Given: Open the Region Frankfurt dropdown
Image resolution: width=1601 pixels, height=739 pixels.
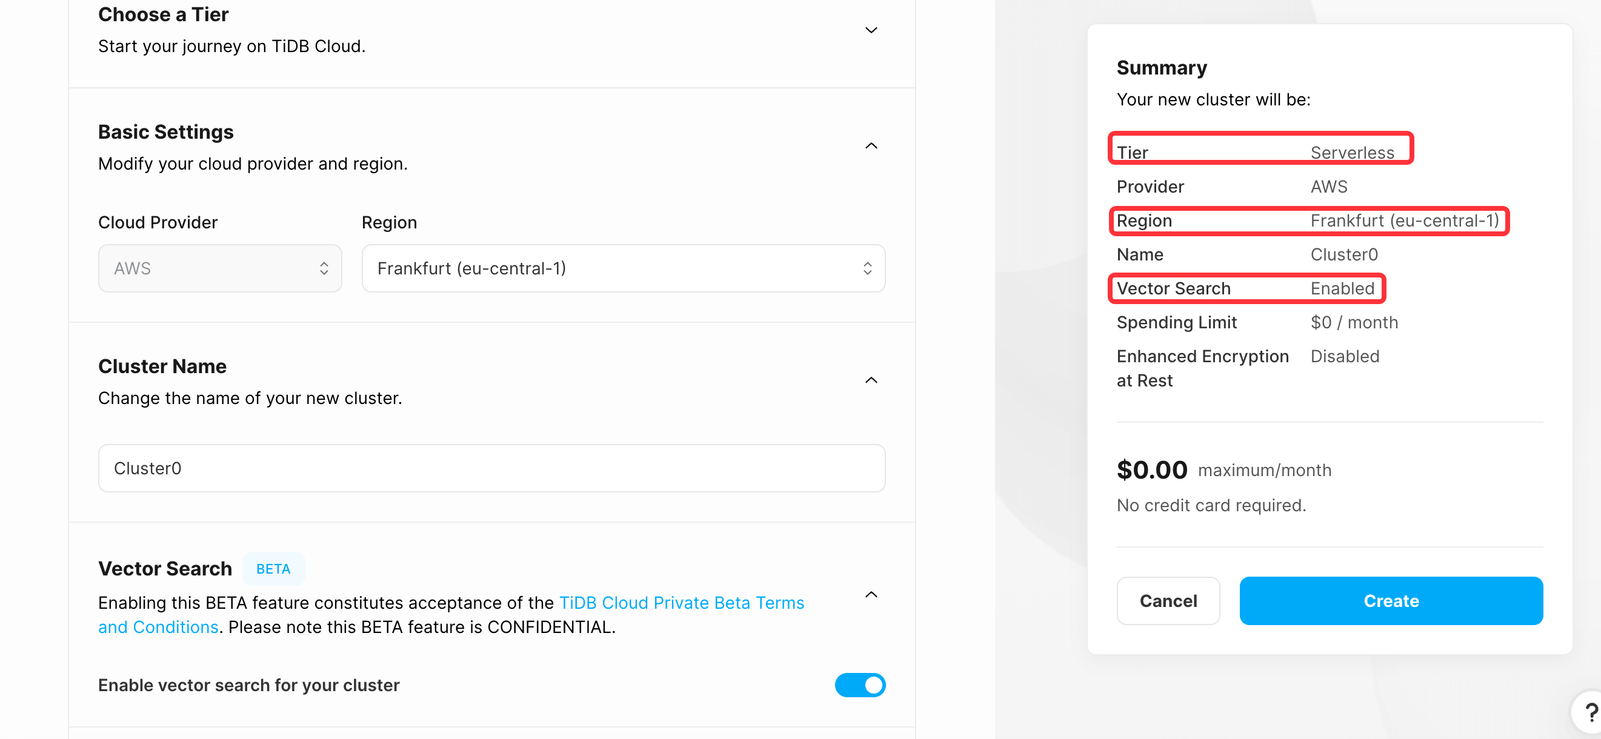Looking at the screenshot, I should pos(623,268).
